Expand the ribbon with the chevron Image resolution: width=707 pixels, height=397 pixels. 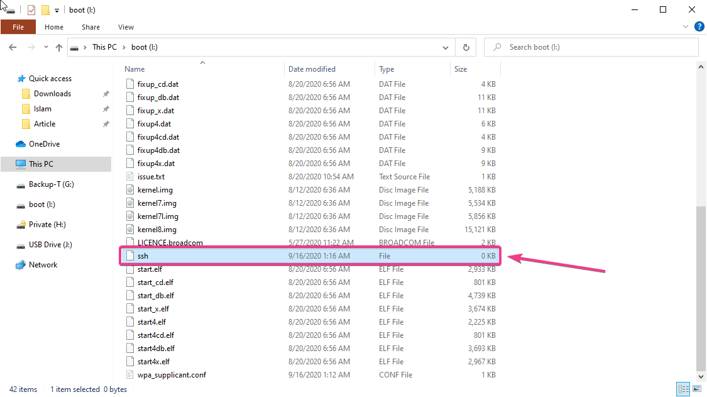[686, 27]
